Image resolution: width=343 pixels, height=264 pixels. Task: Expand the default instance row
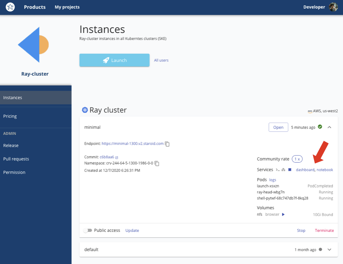pos(329,249)
